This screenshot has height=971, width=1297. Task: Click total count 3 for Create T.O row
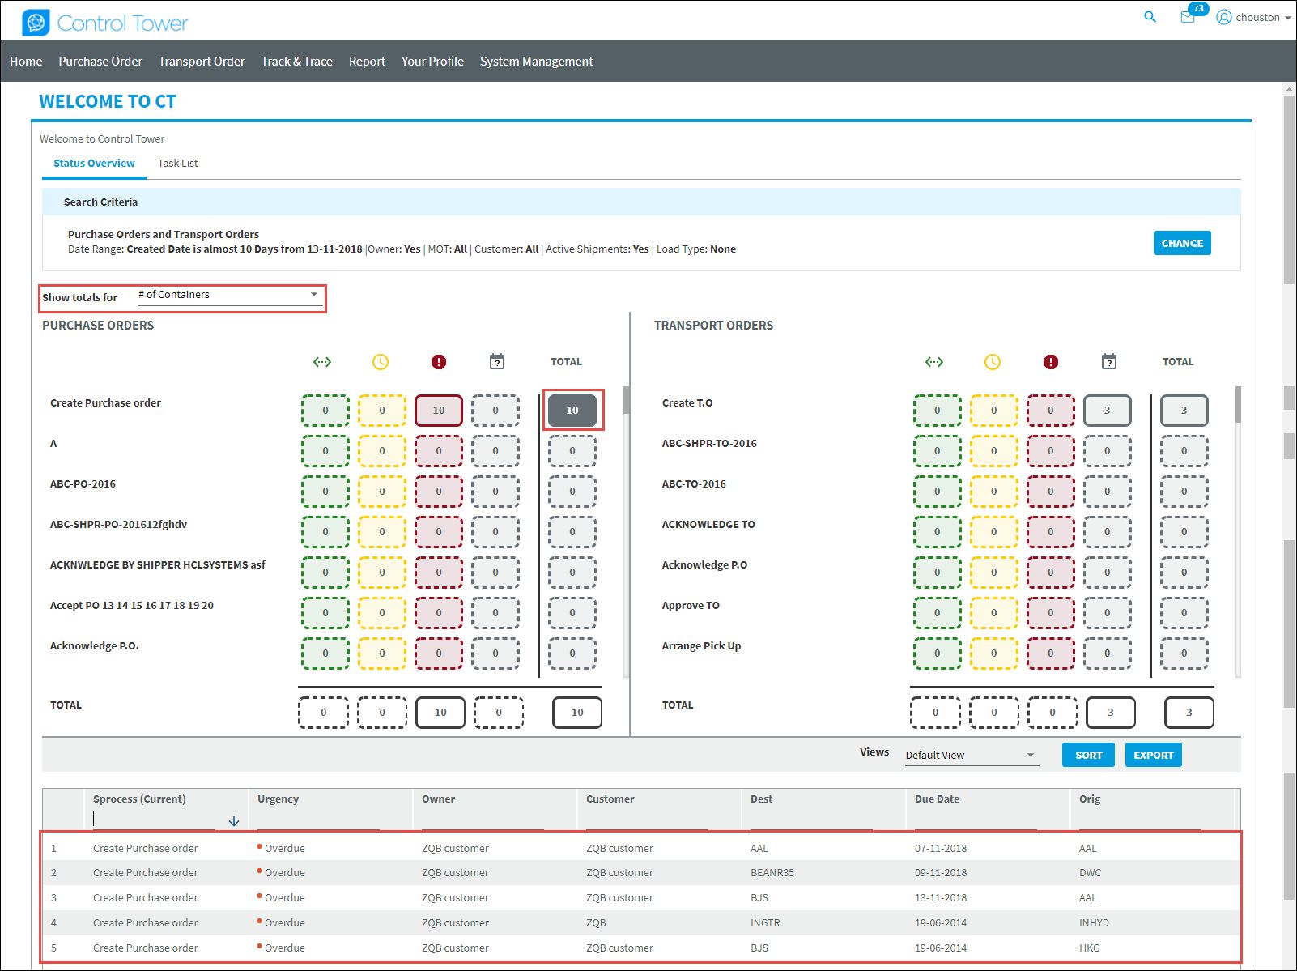(x=1184, y=411)
